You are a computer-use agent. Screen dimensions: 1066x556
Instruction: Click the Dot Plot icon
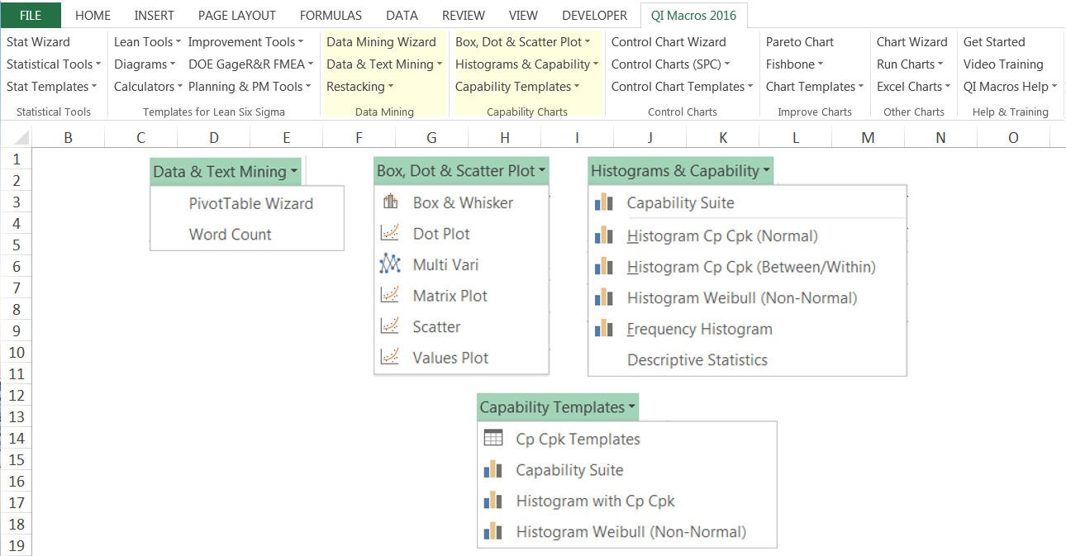pos(390,234)
